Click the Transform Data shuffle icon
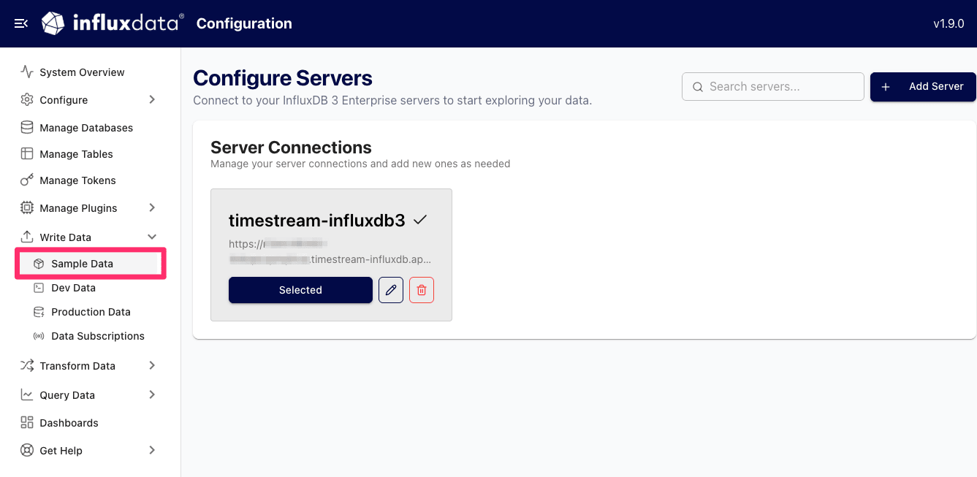 pyautogui.click(x=27, y=365)
